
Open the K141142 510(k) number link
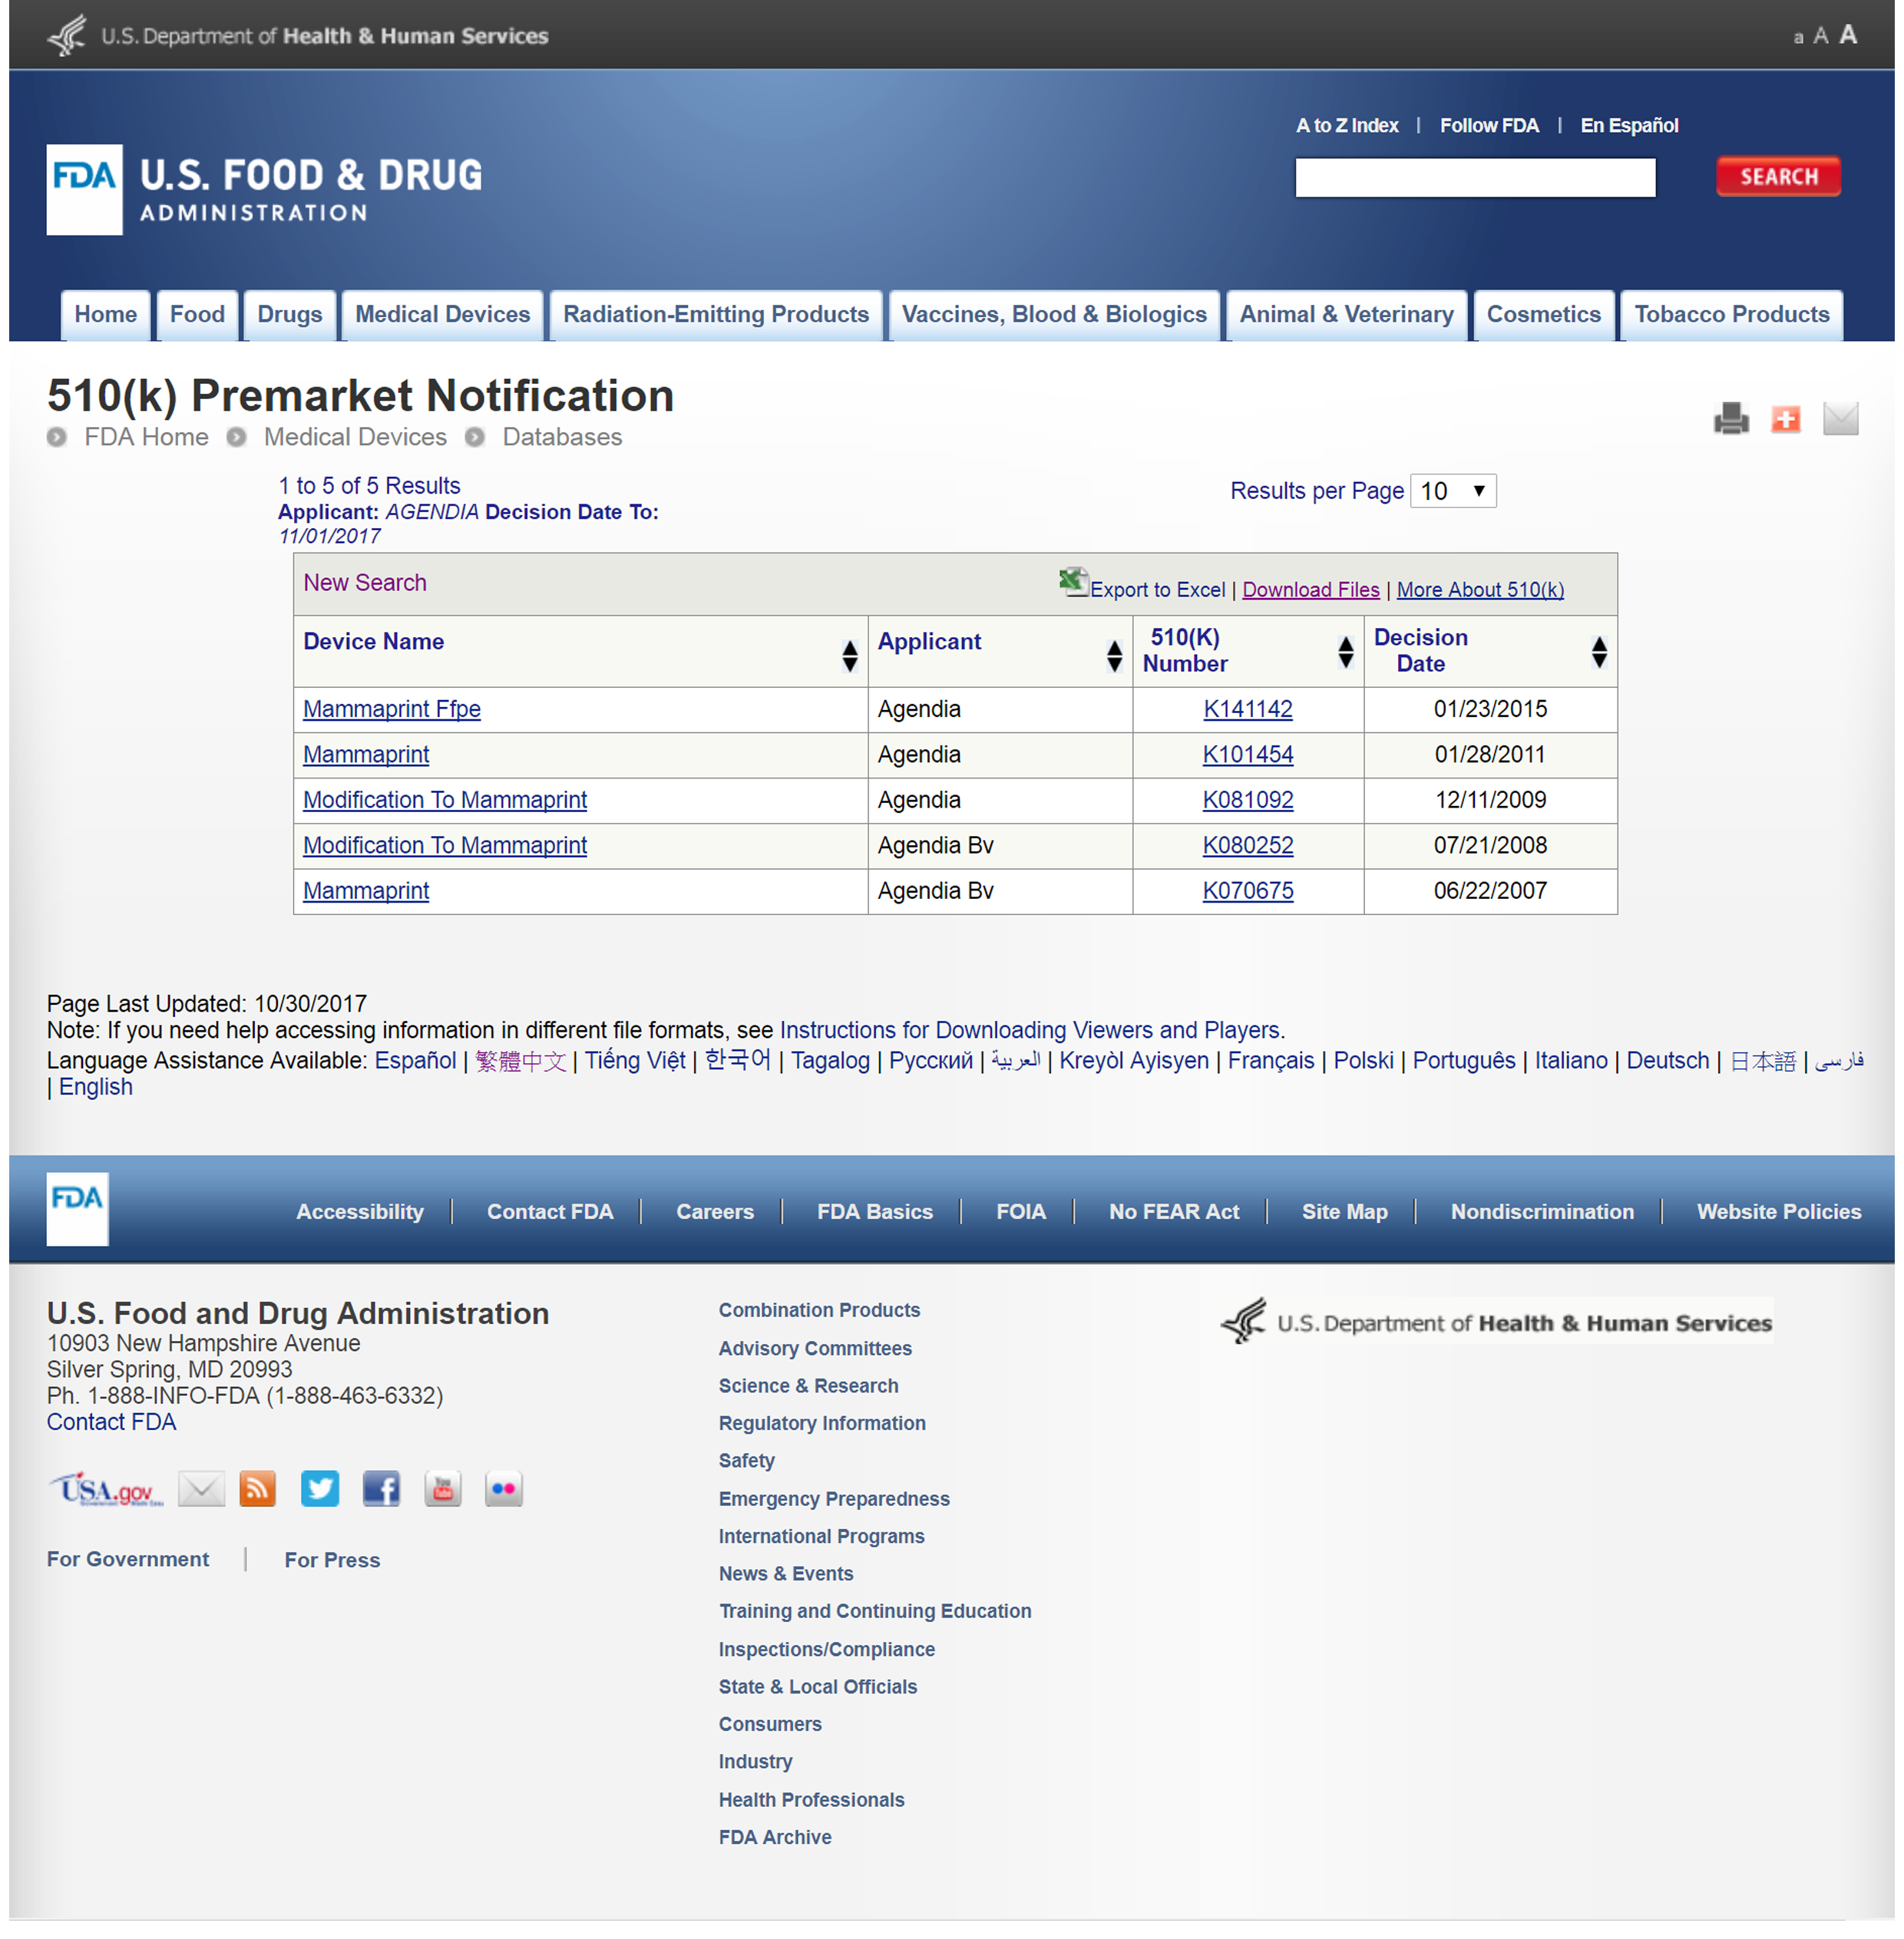tap(1247, 708)
